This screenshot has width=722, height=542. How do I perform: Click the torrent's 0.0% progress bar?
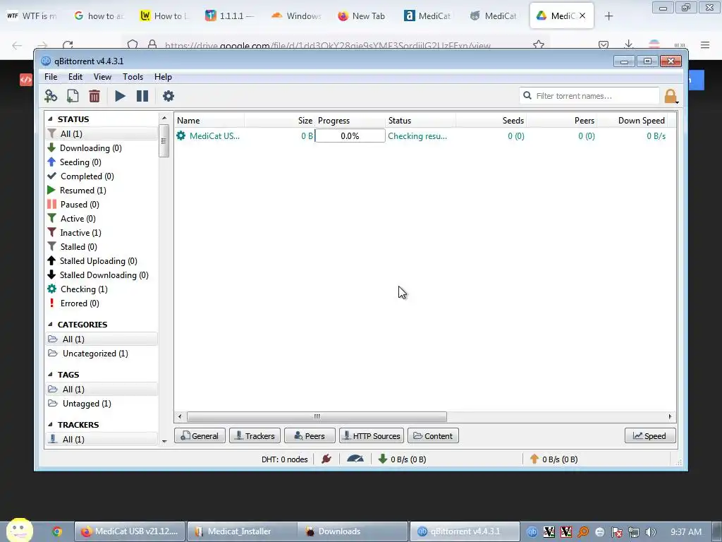click(350, 136)
